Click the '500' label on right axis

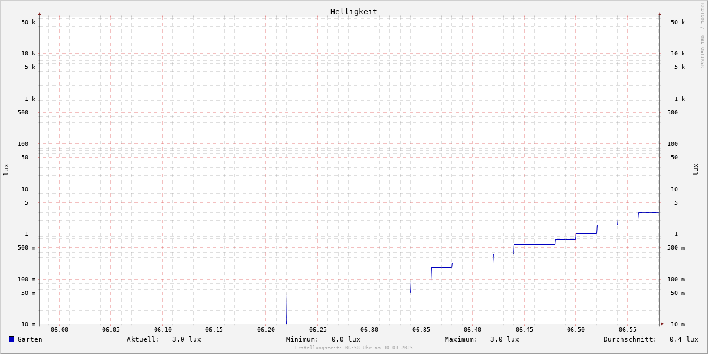pyautogui.click(x=673, y=113)
